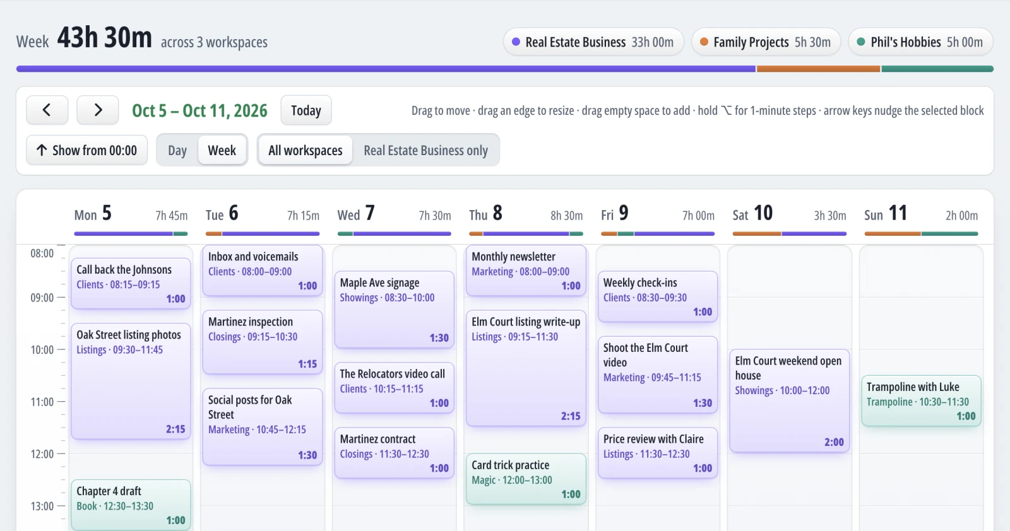Switch to Day view

177,151
